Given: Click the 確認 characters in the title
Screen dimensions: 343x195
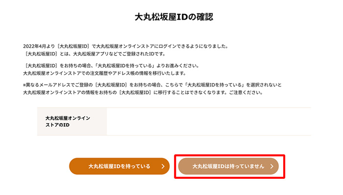Looking at the screenshot, I should click(204, 17).
